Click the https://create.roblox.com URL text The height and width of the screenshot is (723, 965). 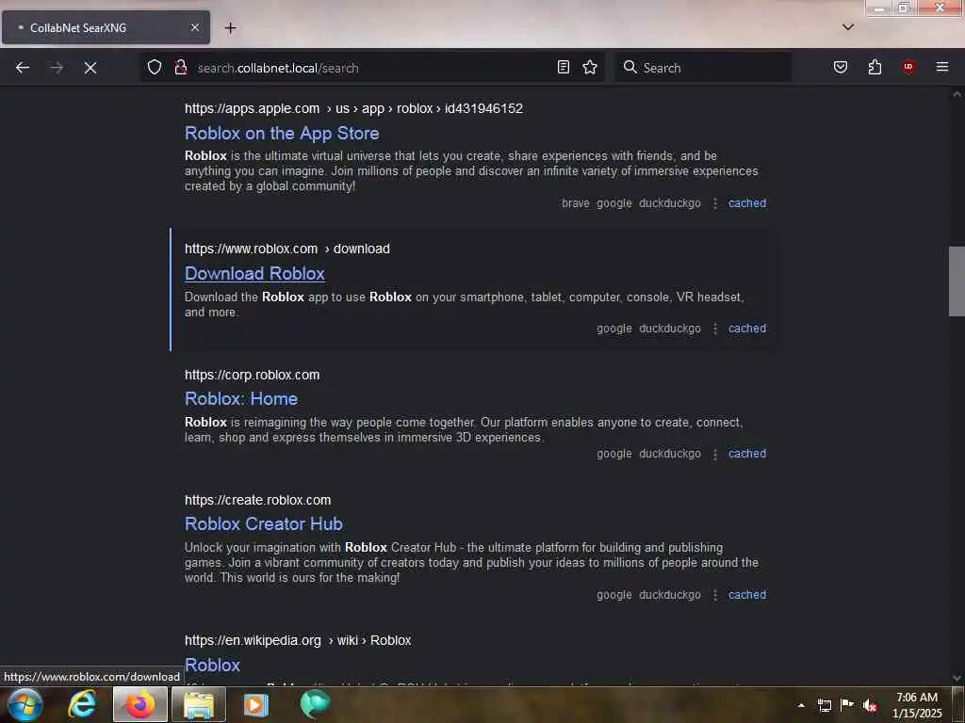(x=258, y=501)
